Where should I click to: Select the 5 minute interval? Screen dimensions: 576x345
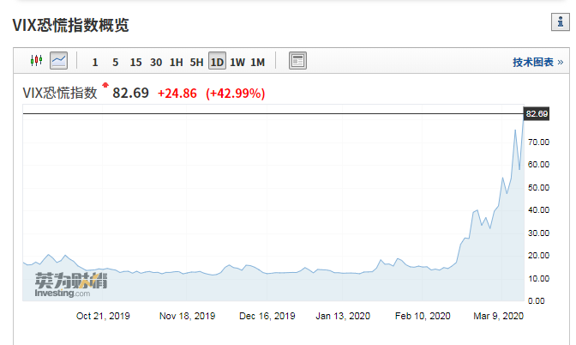coord(116,62)
